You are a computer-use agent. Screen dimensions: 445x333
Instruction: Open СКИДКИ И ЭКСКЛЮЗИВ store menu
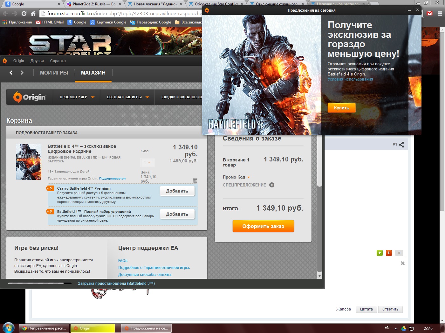click(181, 97)
